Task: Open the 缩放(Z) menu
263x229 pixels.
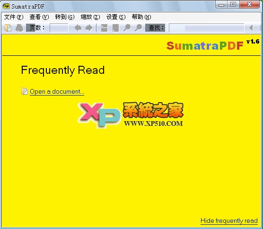Action: (90, 17)
